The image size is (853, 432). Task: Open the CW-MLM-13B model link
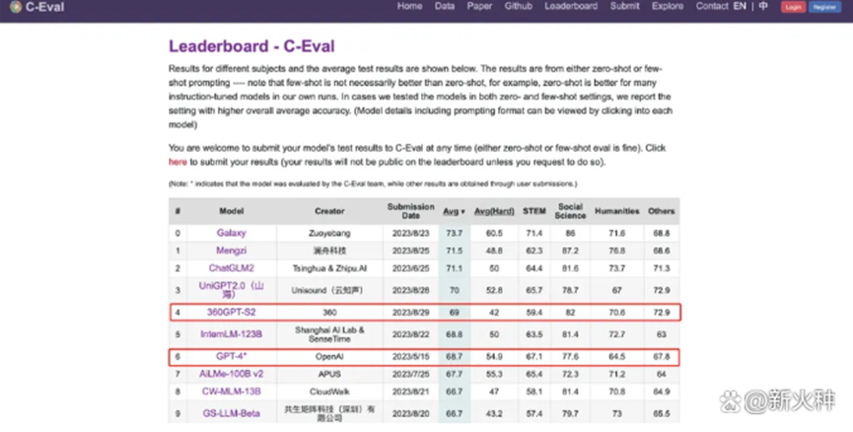(x=231, y=392)
